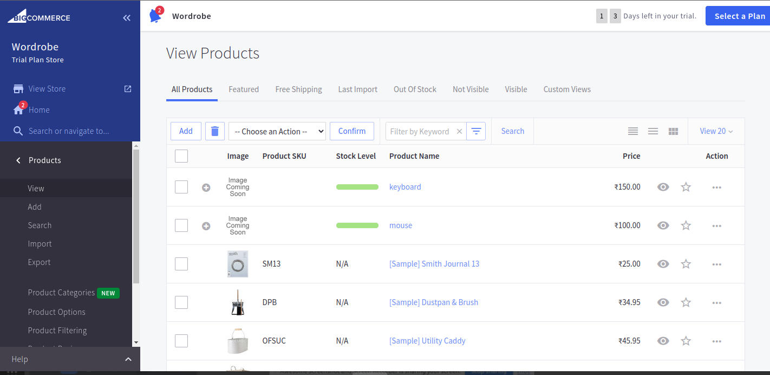Click the BigCommerce logo
This screenshot has width=770, height=375.
click(39, 16)
